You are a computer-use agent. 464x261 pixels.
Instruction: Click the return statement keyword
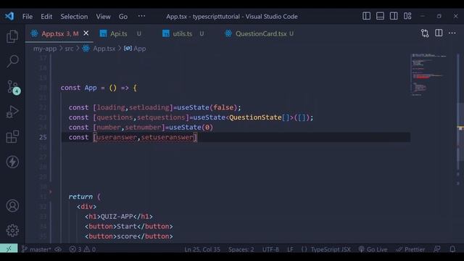point(80,196)
